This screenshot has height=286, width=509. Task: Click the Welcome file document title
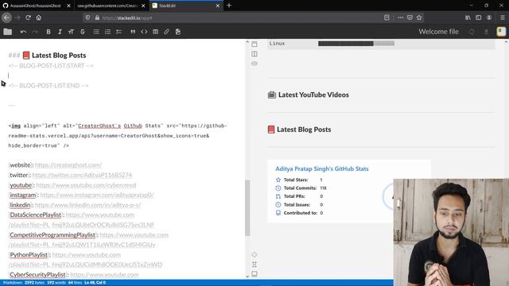pos(438,32)
